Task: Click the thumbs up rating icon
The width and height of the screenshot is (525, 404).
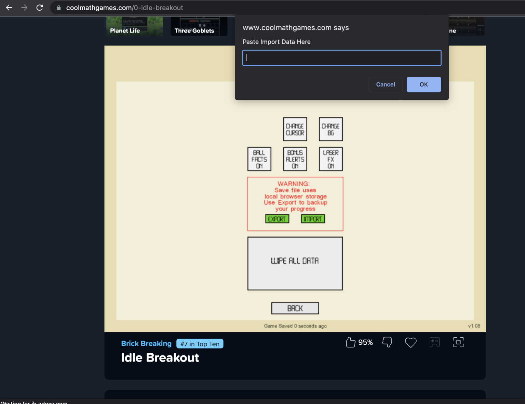Action: coord(351,342)
